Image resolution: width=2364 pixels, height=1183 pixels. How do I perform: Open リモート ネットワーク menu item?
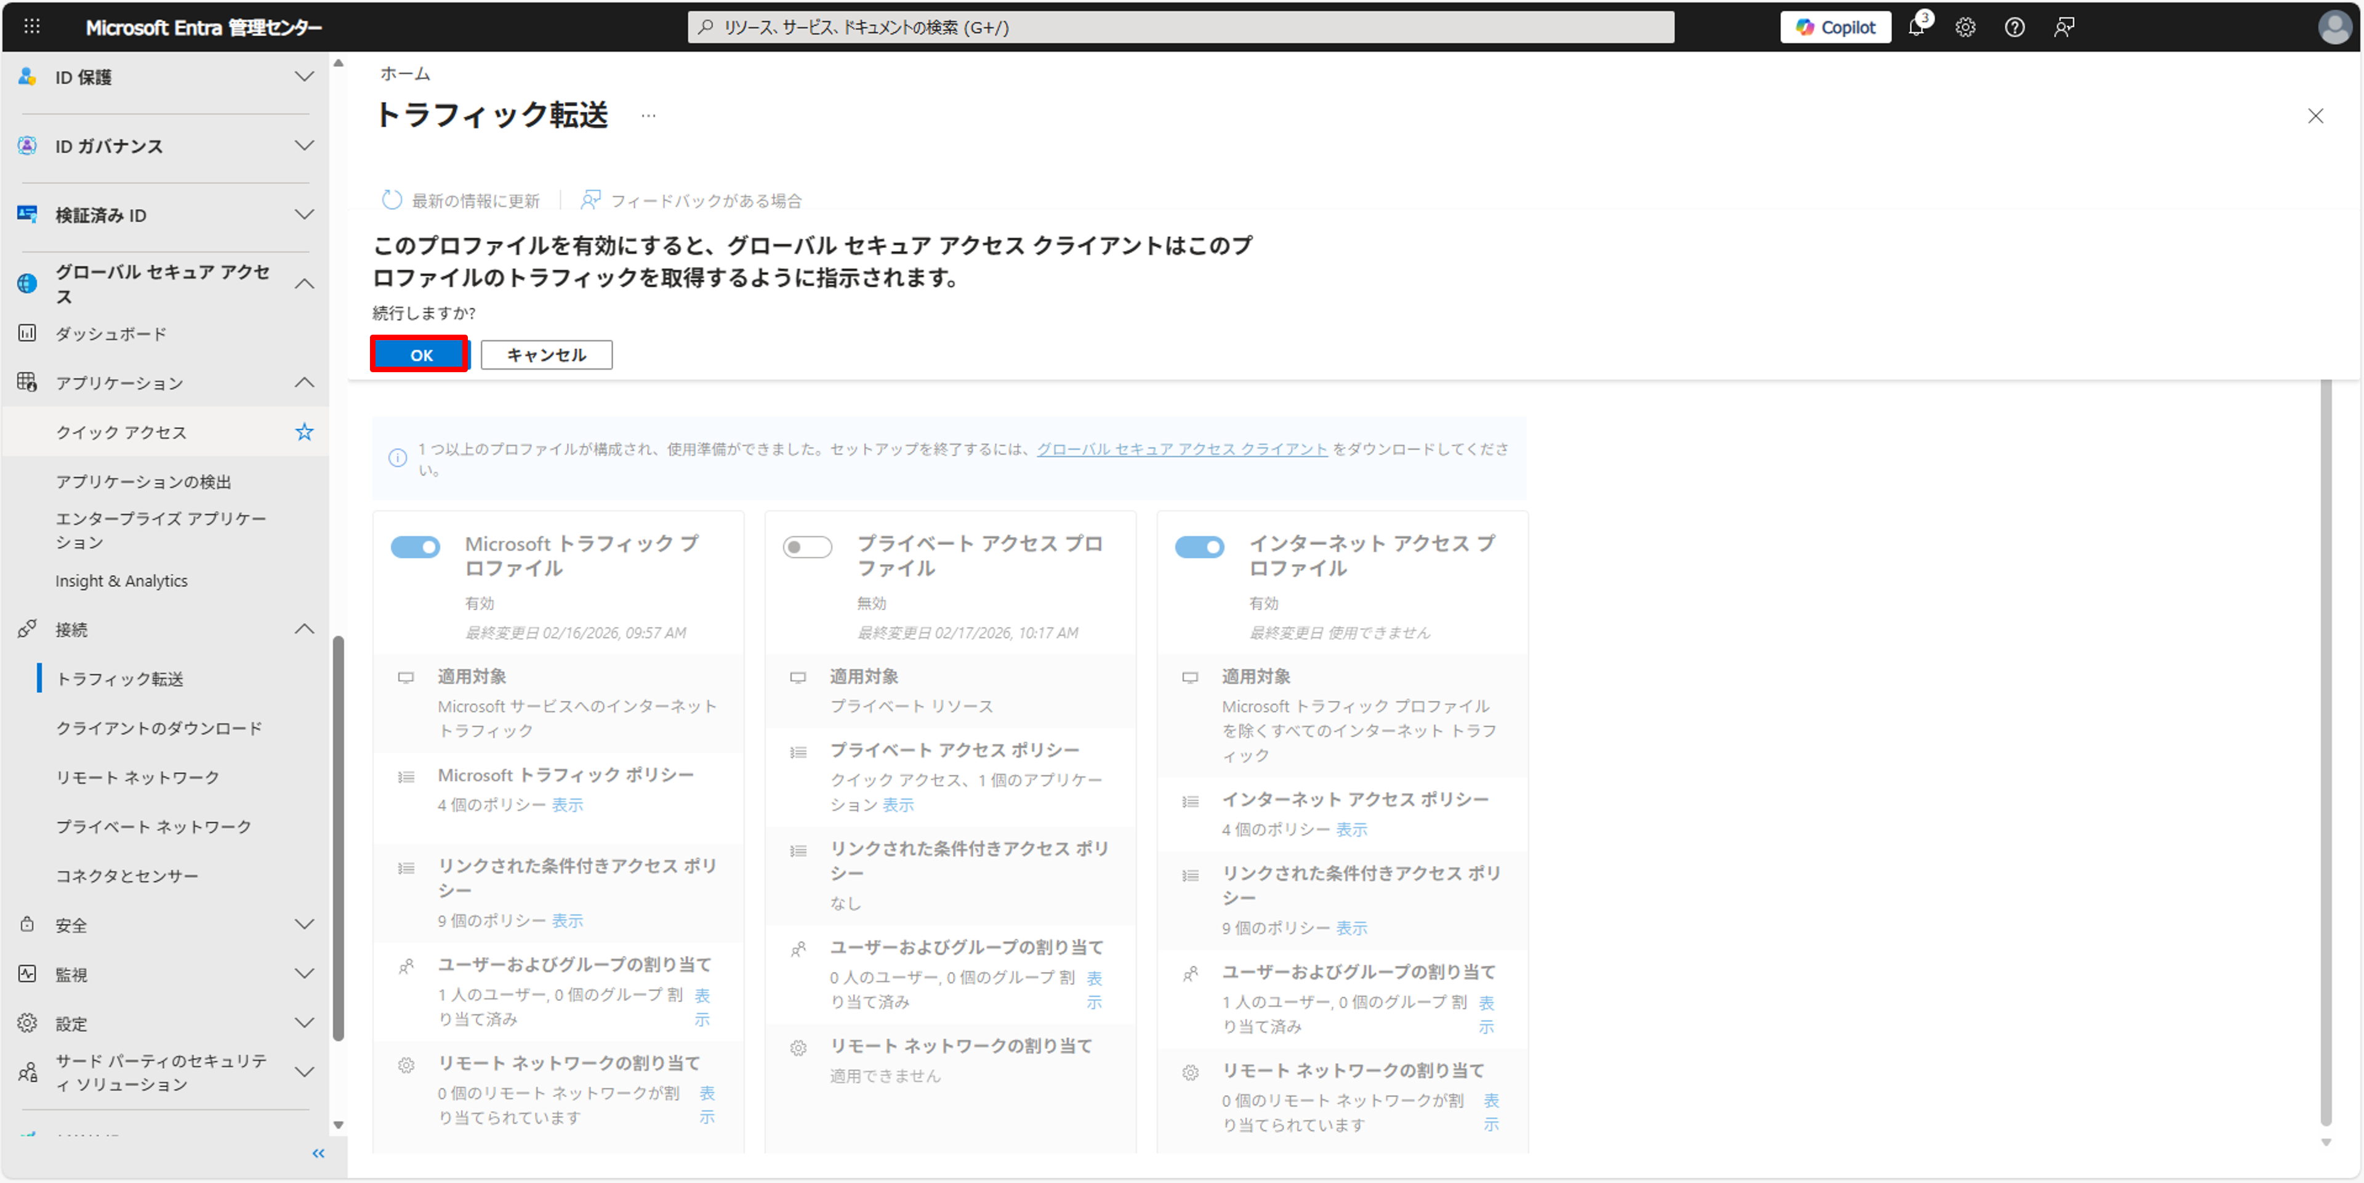point(138,778)
